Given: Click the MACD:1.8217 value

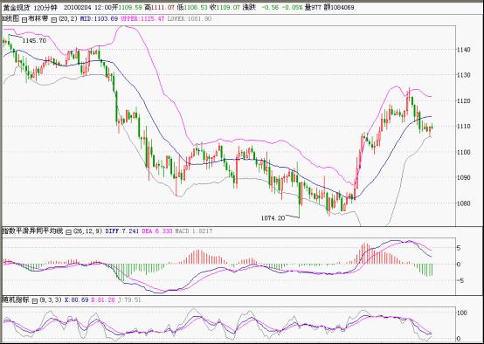Looking at the screenshot, I should (x=194, y=231).
